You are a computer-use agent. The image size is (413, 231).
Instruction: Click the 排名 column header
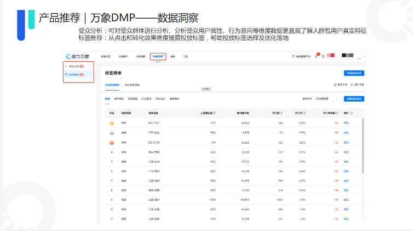112,114
